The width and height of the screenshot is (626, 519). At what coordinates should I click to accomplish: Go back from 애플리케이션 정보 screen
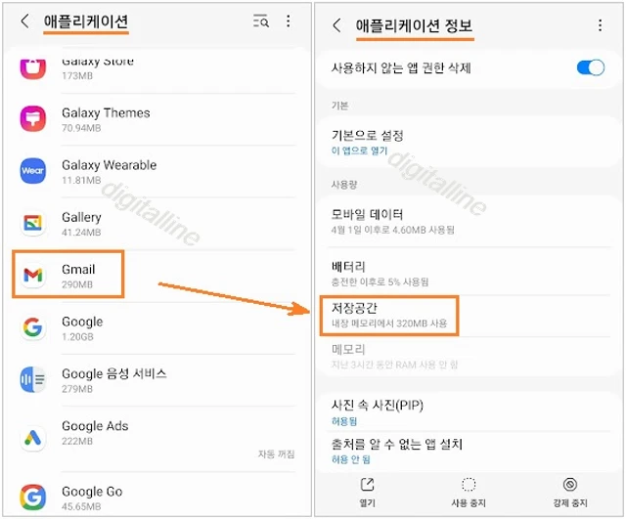336,25
